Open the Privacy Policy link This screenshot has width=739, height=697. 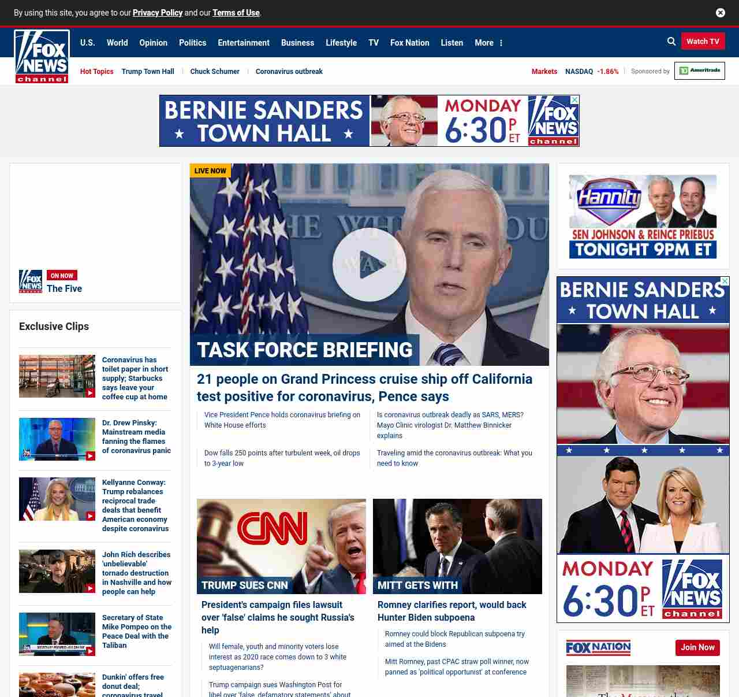[158, 13]
